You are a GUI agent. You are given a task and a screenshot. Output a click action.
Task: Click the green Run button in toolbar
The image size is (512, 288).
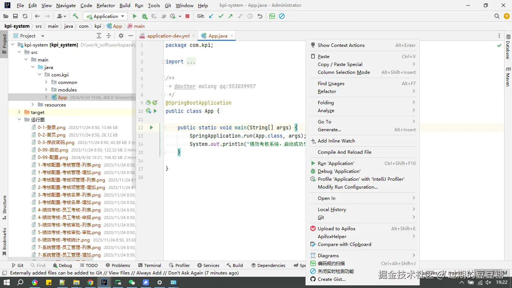pos(135,16)
